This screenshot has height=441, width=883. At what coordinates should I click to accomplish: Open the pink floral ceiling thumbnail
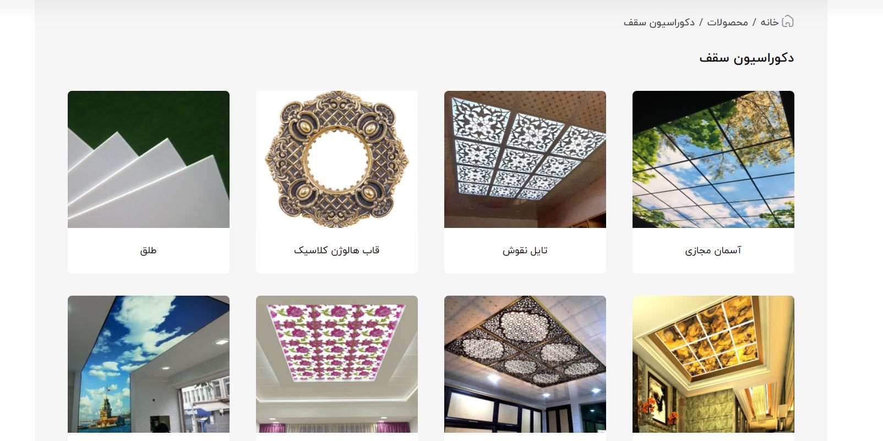(336, 364)
